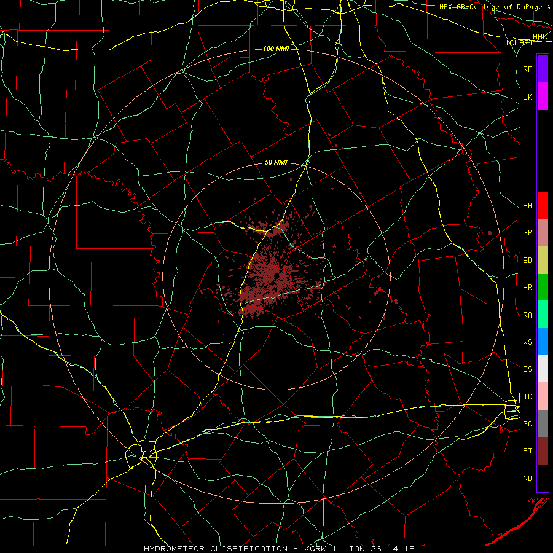Click the HHC product code label

point(539,37)
